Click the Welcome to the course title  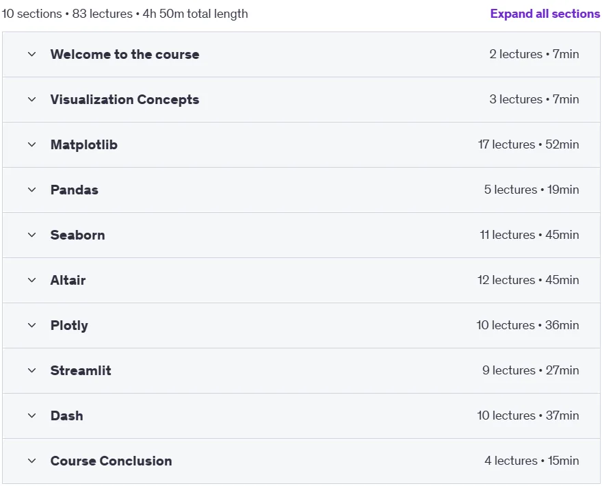[x=125, y=54]
